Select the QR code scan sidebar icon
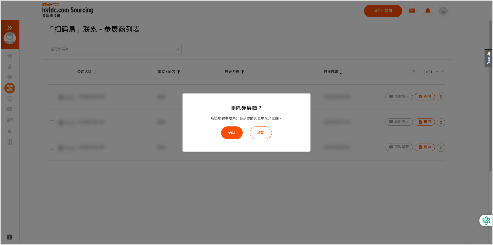493x245 pixels. tap(10, 88)
